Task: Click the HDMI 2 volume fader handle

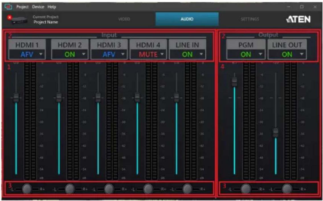Action: (x=59, y=98)
